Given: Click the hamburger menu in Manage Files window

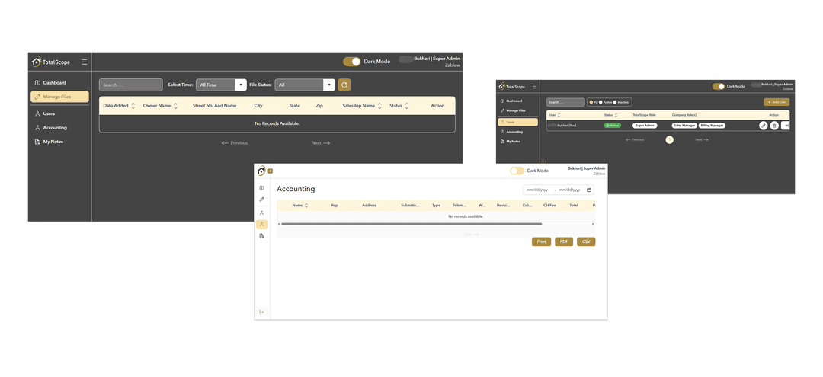Looking at the screenshot, I should pos(84,62).
